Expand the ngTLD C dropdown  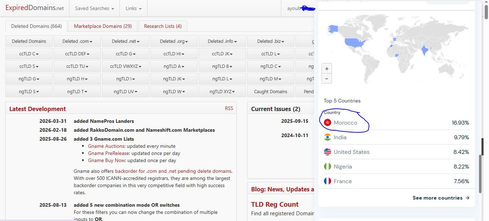(x=271, y=66)
